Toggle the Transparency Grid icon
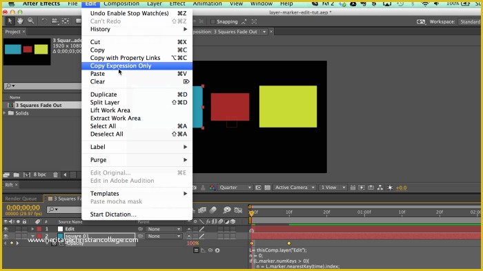The height and width of the screenshot is (271, 483). pos(268,188)
